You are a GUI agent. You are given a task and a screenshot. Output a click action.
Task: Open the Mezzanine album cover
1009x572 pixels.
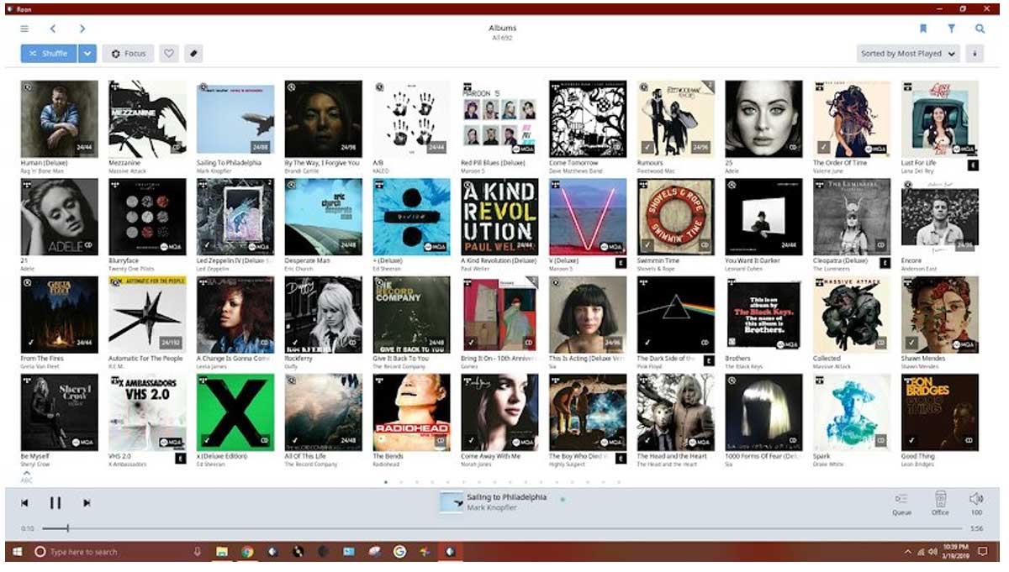147,118
